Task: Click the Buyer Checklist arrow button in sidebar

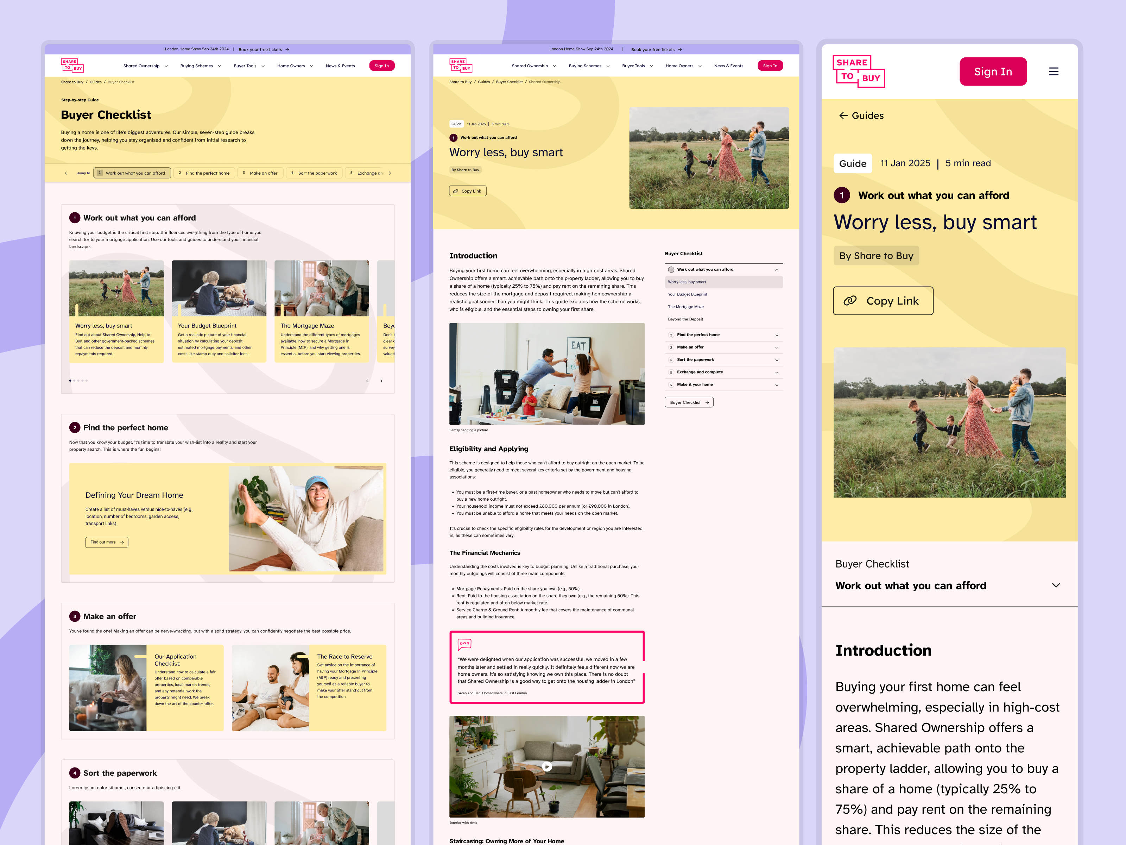Action: [689, 402]
